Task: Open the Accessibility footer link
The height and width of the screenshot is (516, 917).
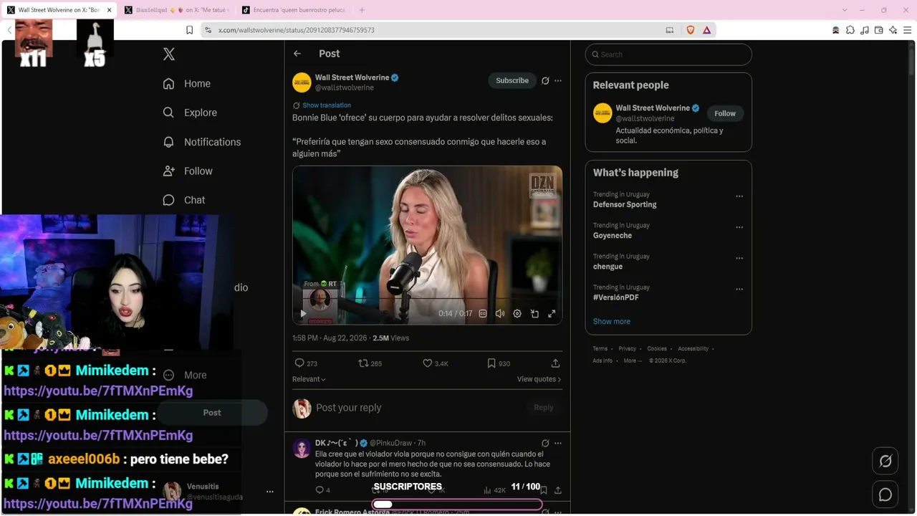Action: tap(693, 349)
